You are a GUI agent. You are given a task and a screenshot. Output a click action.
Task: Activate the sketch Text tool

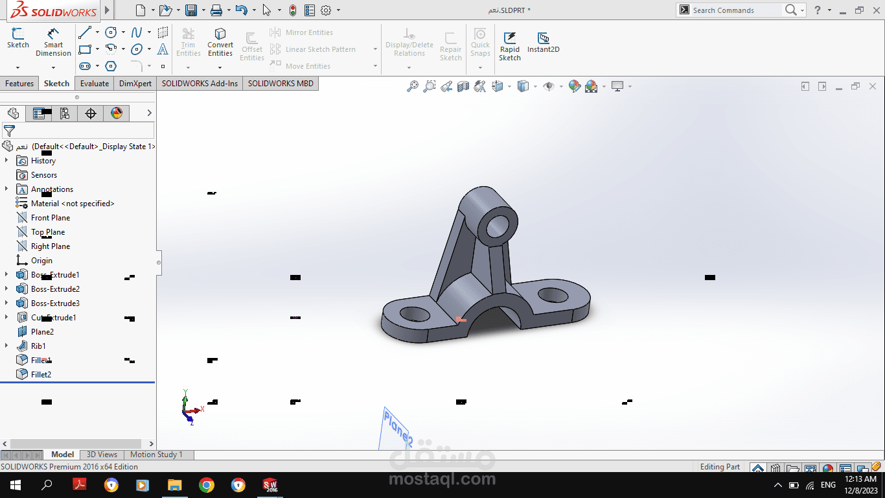coord(163,49)
